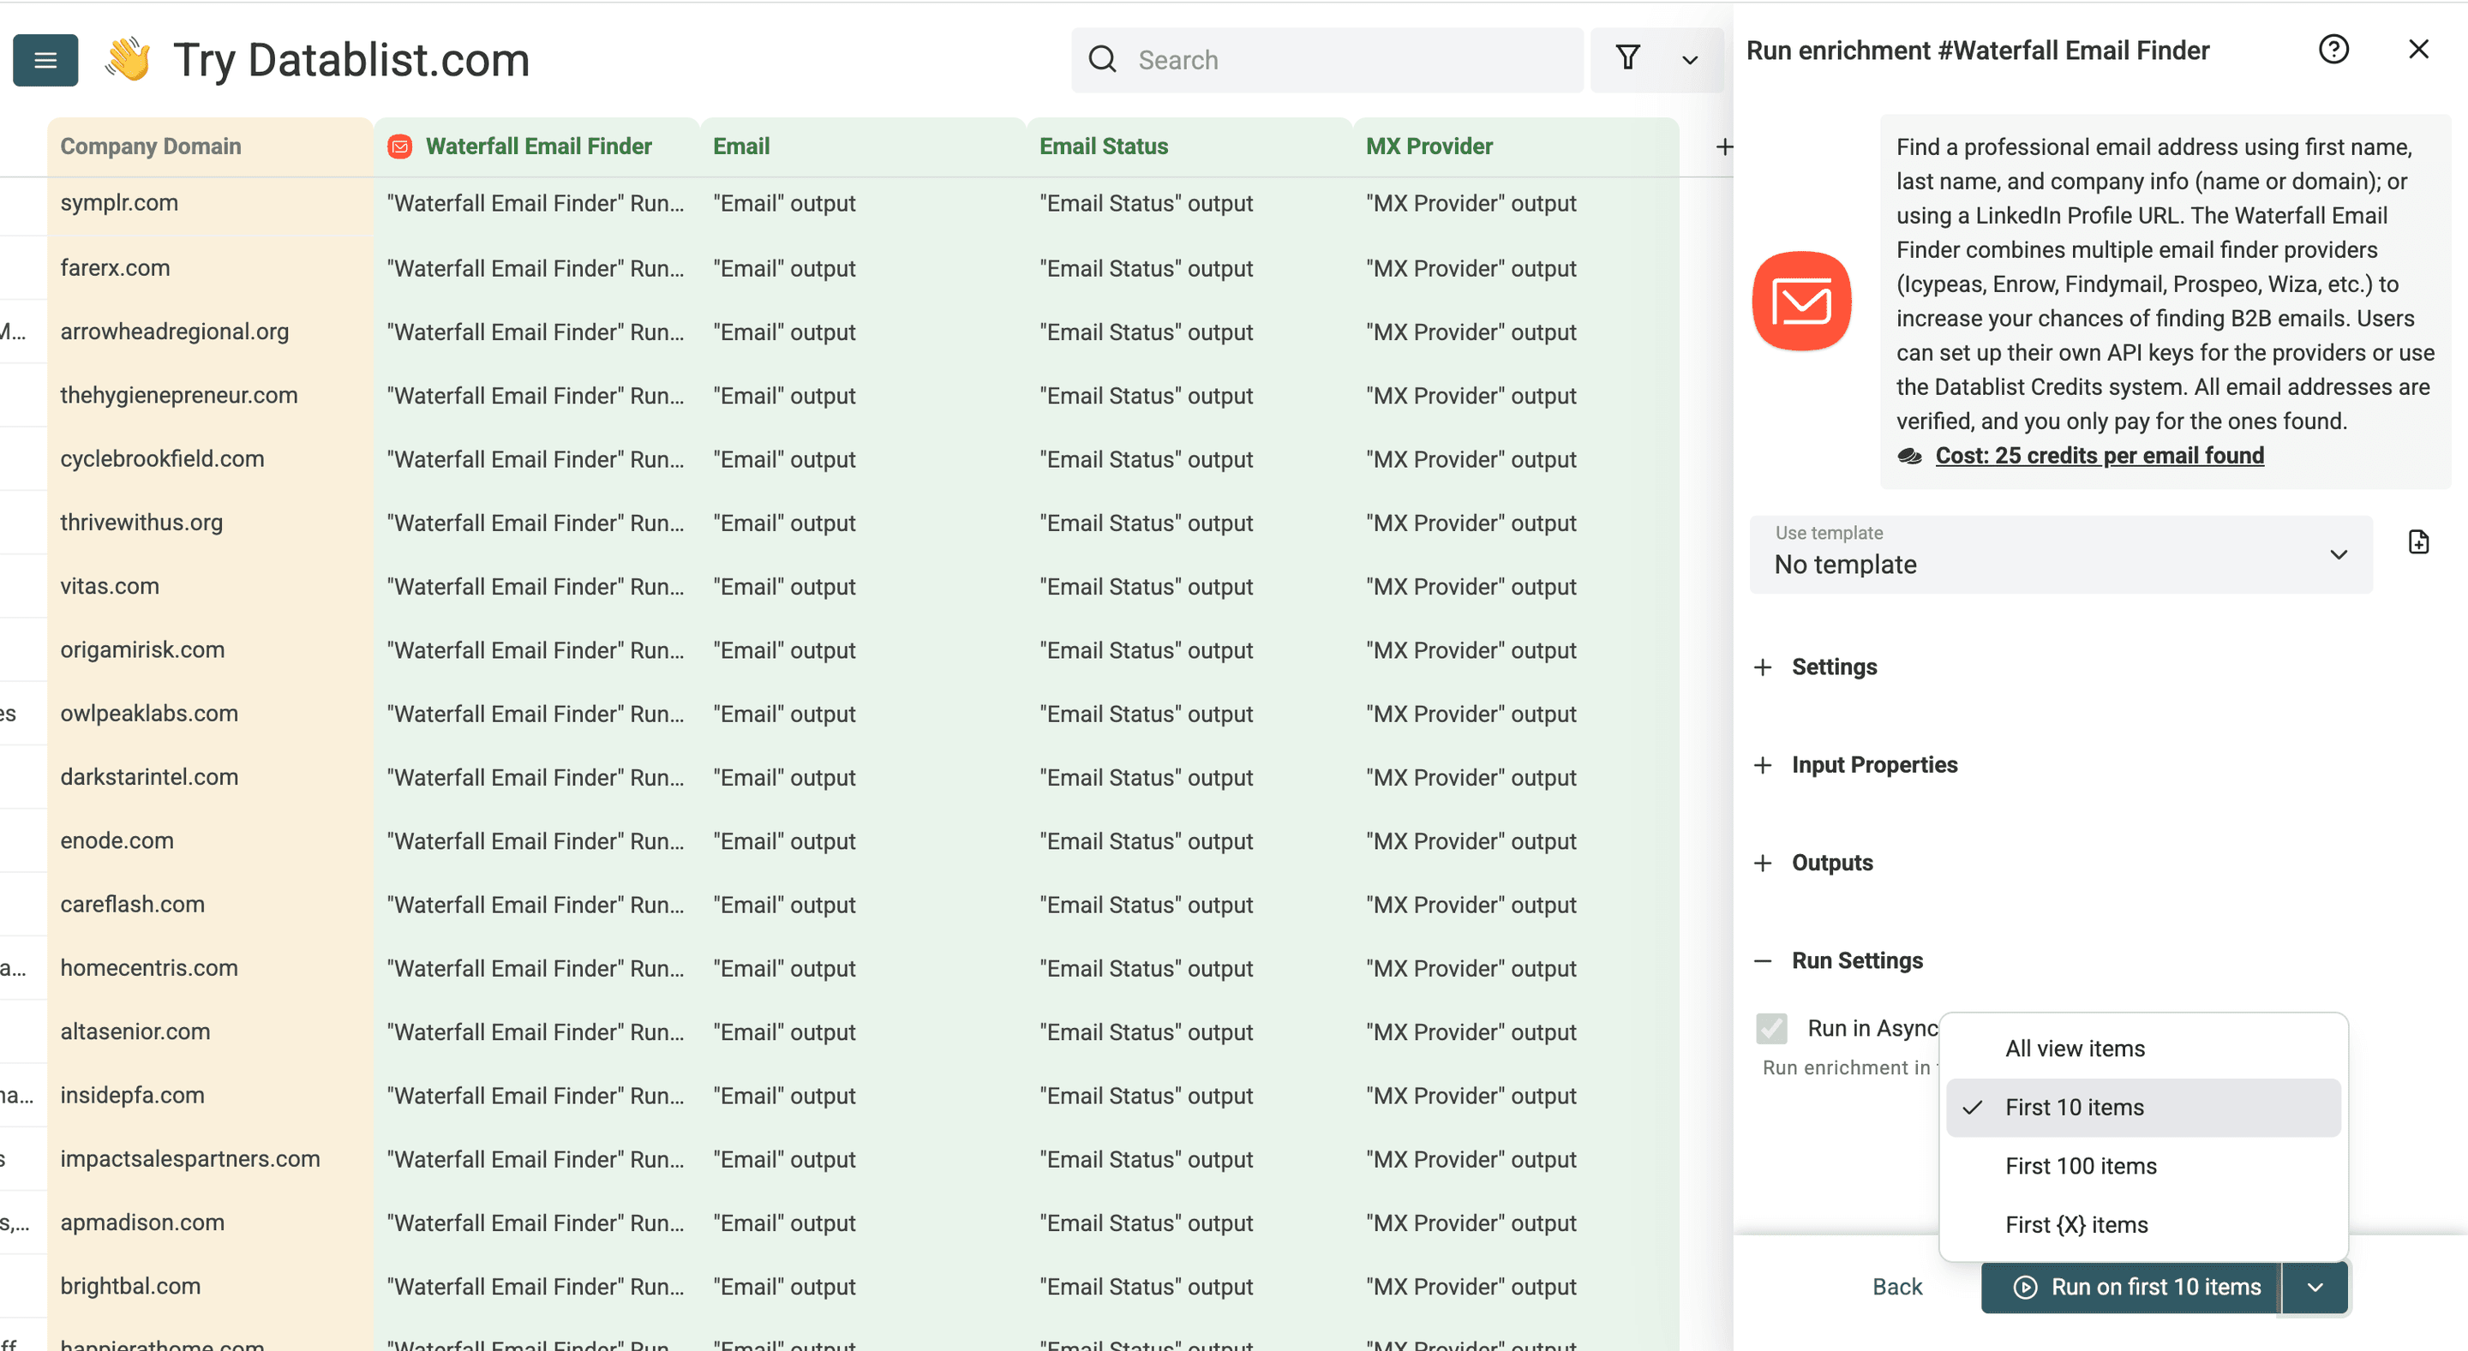Select the arrowheadregional.org cell
This screenshot has width=2468, height=1351.
[x=210, y=332]
